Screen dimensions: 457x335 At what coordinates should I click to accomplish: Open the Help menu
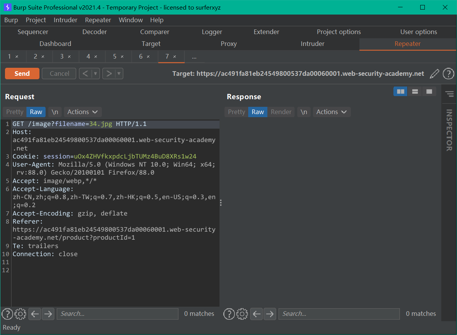coord(157,20)
